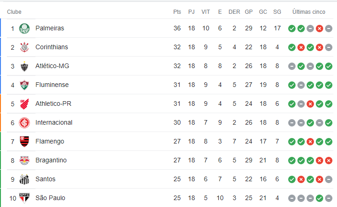Click the Corinthians club crest
Screen dimensions: 337x207
pos(24,47)
